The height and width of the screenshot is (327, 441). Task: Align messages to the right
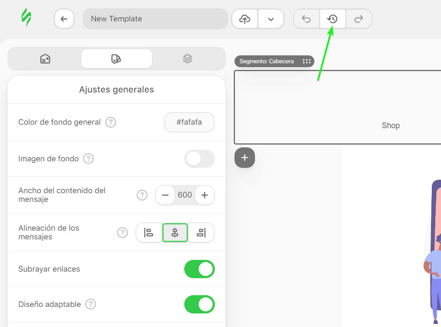click(201, 233)
